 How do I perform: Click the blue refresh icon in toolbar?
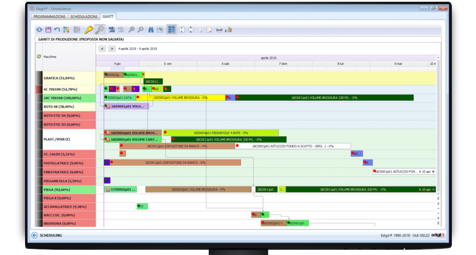point(40,30)
